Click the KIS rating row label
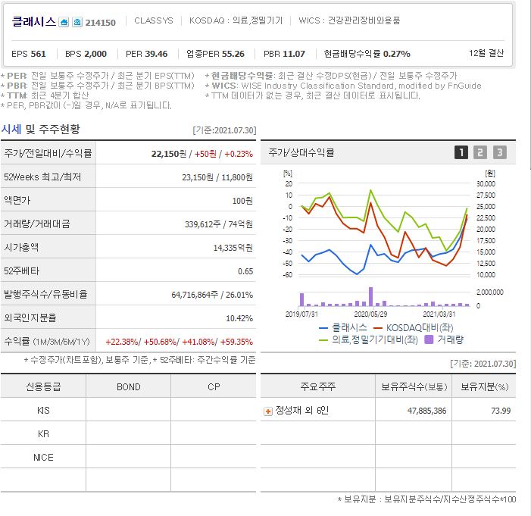The height and width of the screenshot is (516, 531). point(43,411)
